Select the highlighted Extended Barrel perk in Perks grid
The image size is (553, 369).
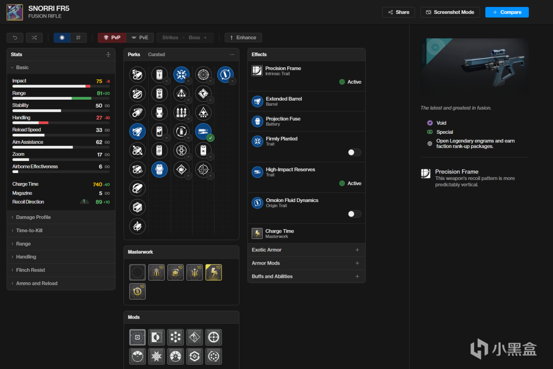137,131
